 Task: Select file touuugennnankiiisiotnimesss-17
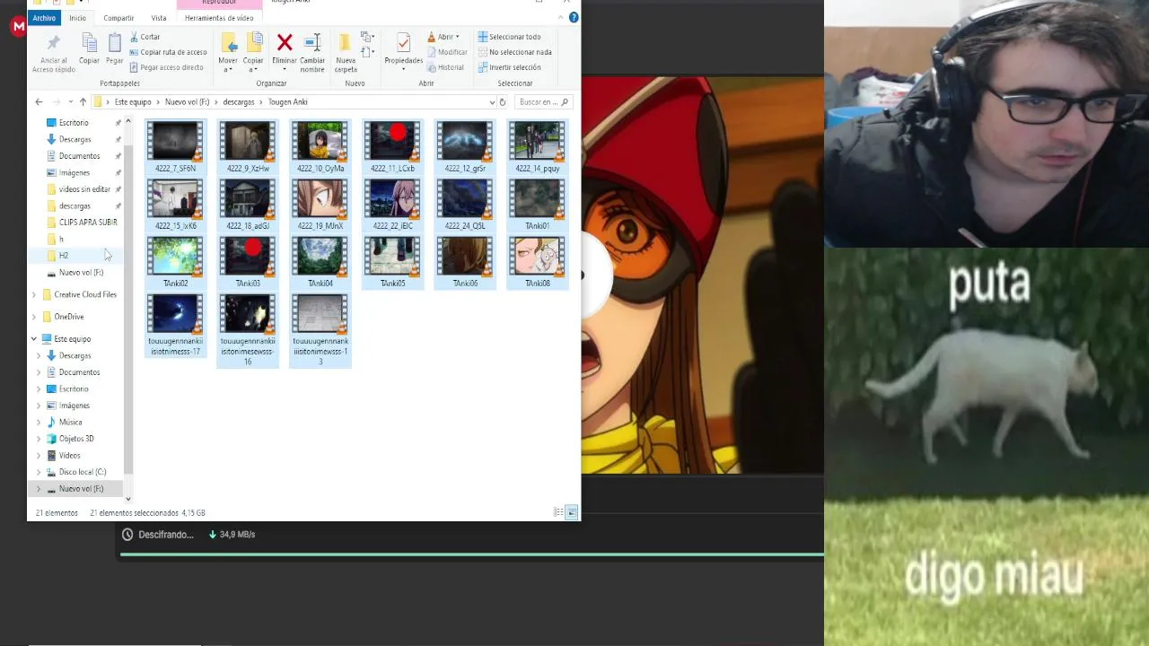coord(175,325)
